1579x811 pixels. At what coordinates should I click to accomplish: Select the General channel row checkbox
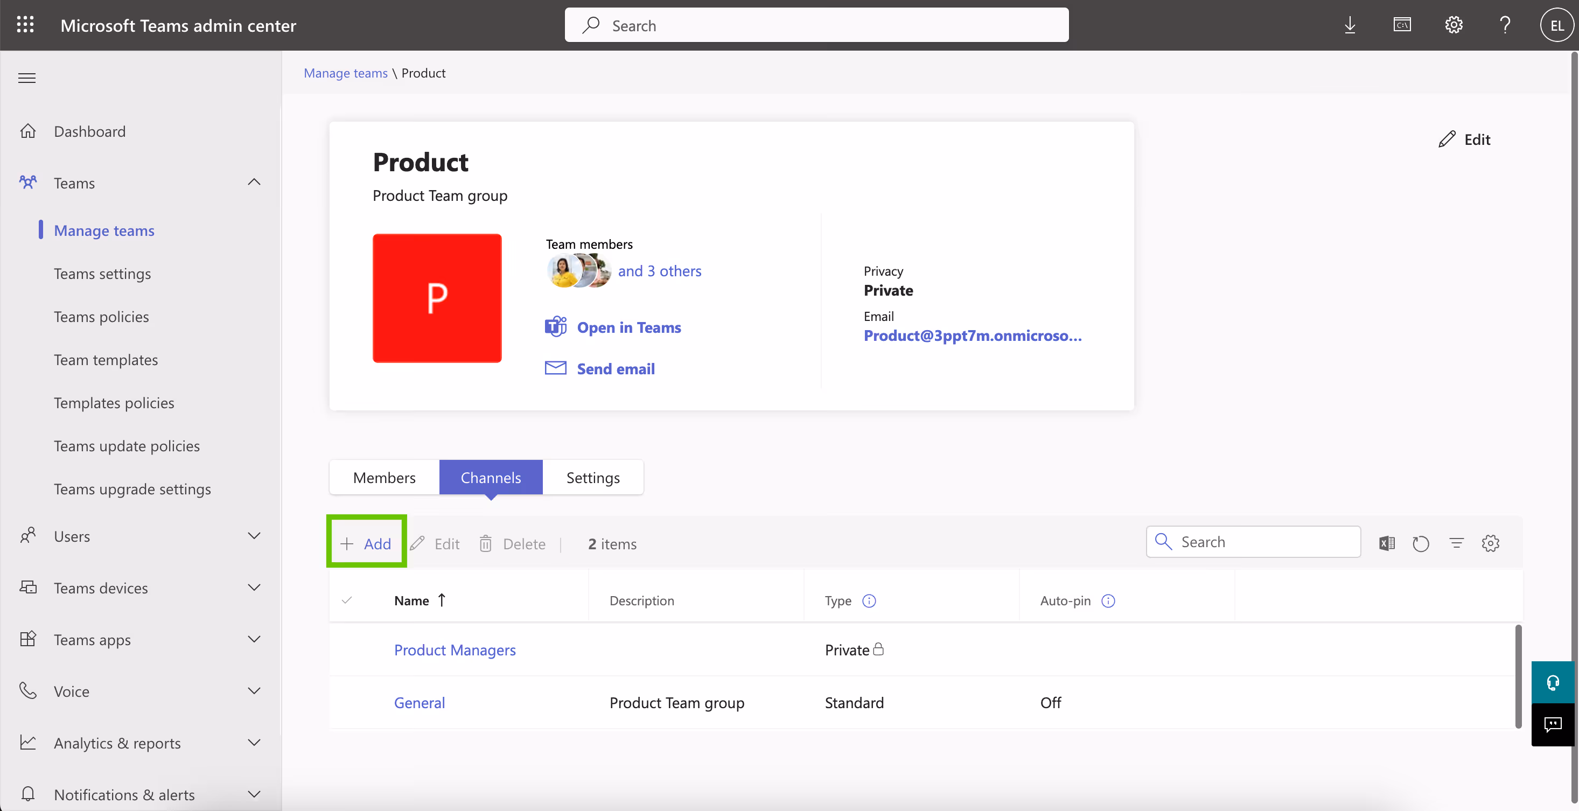click(x=347, y=703)
